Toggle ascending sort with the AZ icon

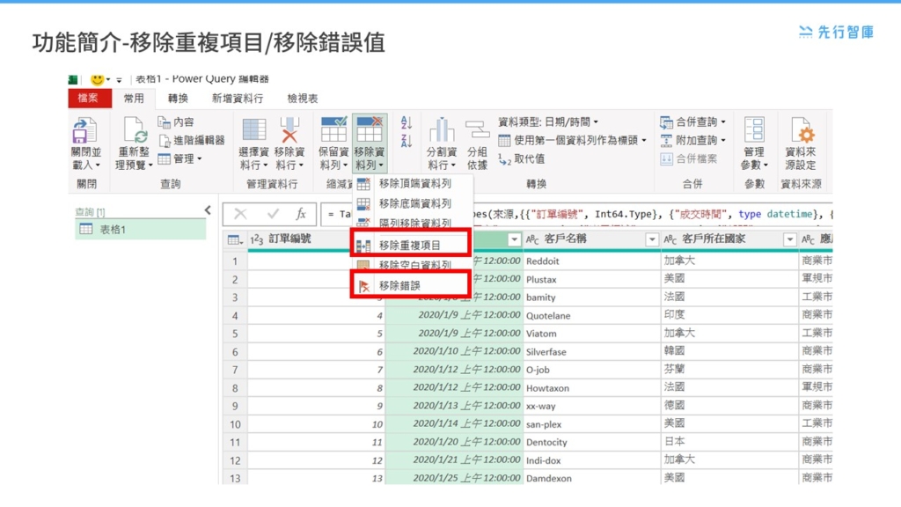pyautogui.click(x=405, y=123)
